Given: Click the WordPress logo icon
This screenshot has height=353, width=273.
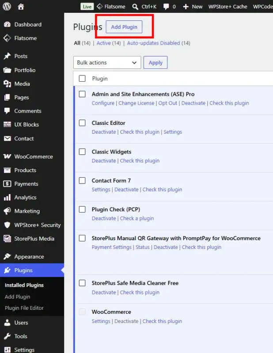Looking at the screenshot, I should click(x=7, y=7).
